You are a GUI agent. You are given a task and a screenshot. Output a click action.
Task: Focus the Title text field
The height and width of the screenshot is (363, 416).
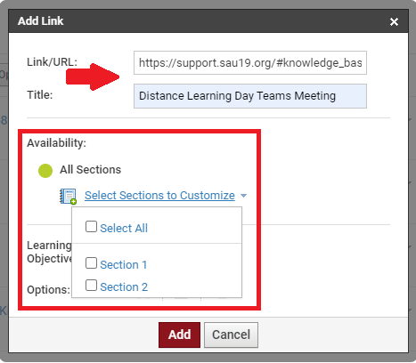click(250, 96)
